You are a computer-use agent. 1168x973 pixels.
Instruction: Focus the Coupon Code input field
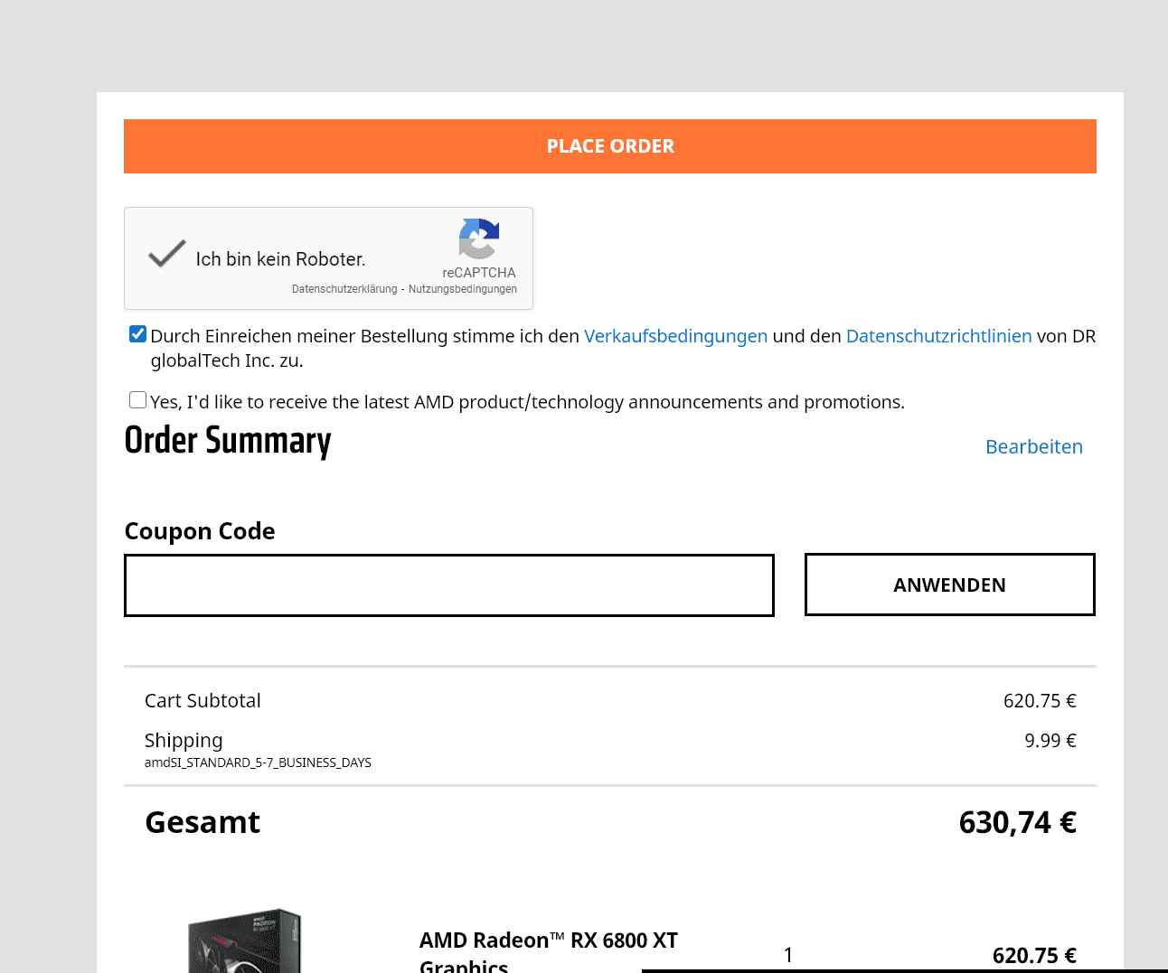tap(449, 585)
